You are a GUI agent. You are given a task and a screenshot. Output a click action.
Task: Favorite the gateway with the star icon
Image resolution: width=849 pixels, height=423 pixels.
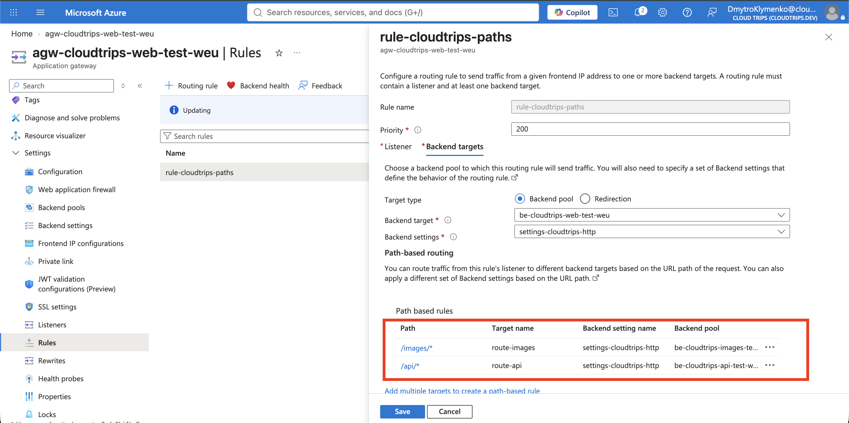(x=279, y=53)
